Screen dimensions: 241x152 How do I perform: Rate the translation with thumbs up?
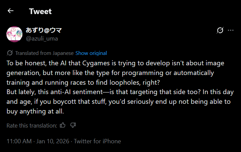click(x=62, y=126)
